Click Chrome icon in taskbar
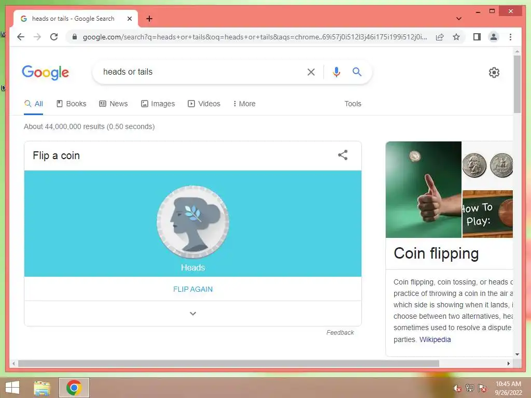 click(x=74, y=388)
